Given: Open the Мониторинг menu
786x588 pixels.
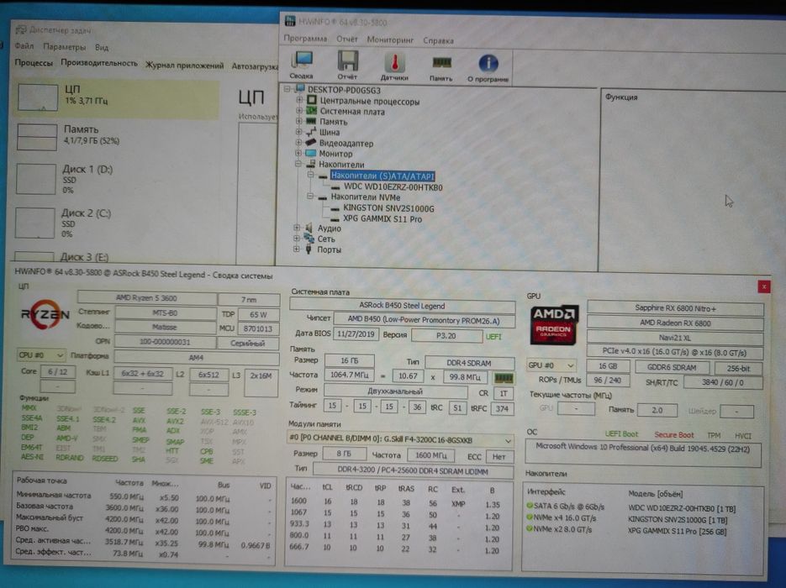Looking at the screenshot, I should pyautogui.click(x=390, y=39).
